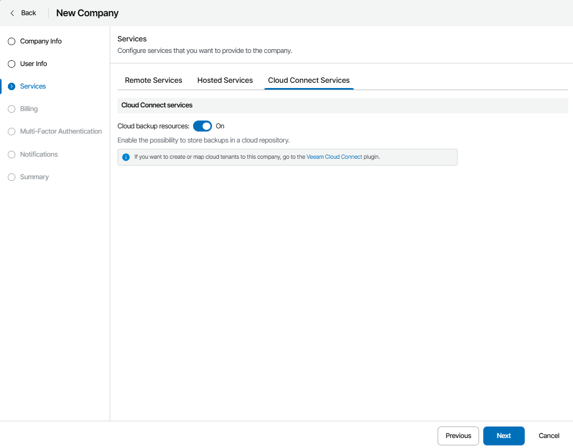Click the active Services step arrow icon
Screen dimensions: 573x448
[12, 86]
